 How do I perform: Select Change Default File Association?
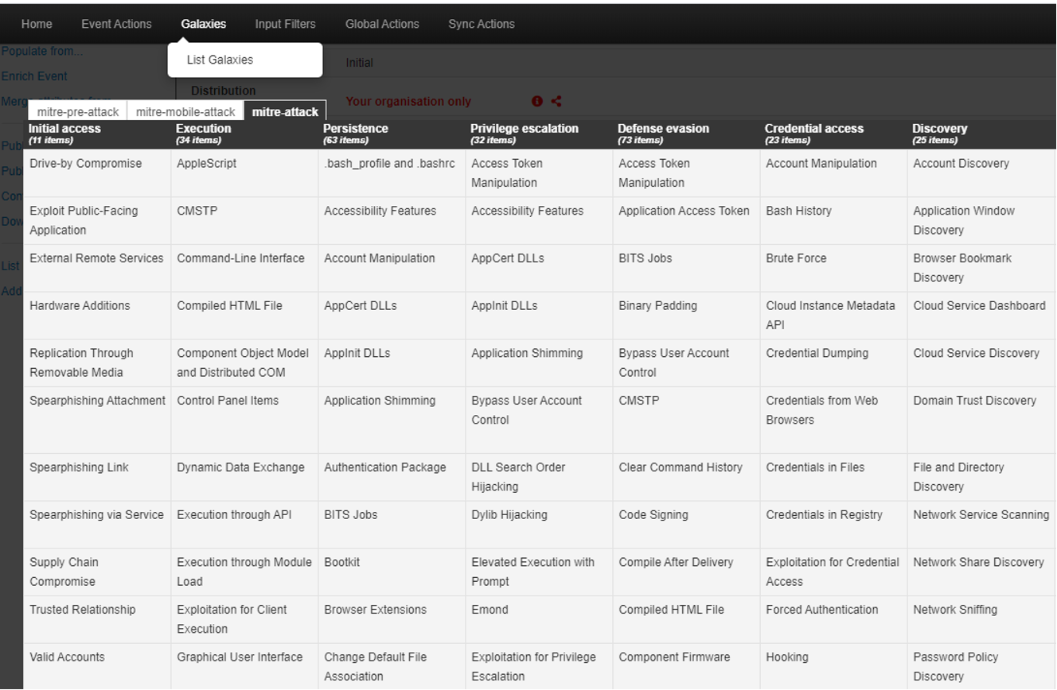[x=392, y=666]
